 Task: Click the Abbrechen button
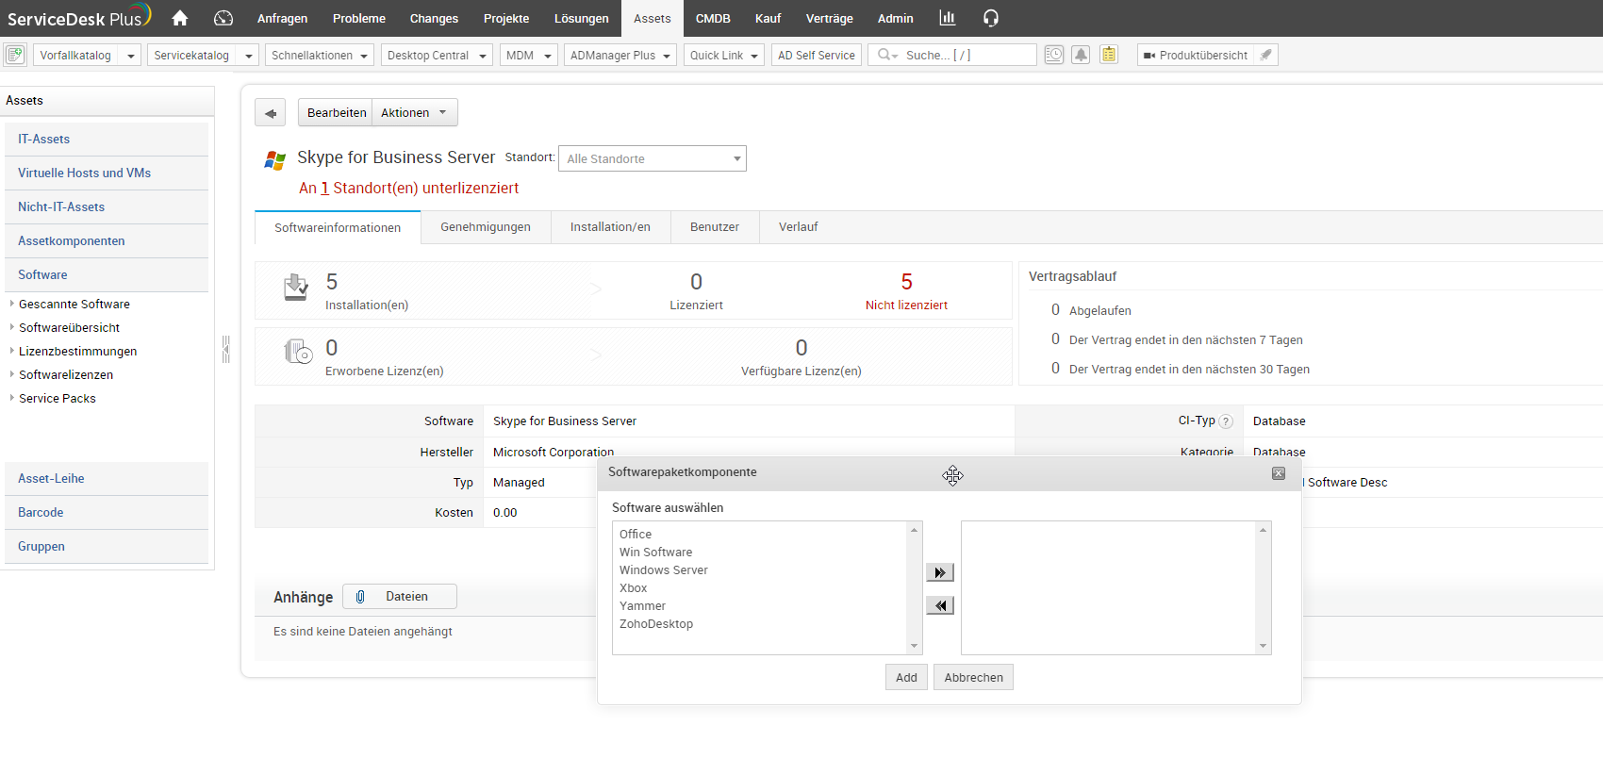coord(973,677)
